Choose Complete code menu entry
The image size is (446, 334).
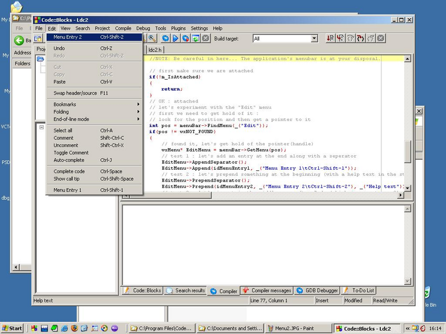94,171
